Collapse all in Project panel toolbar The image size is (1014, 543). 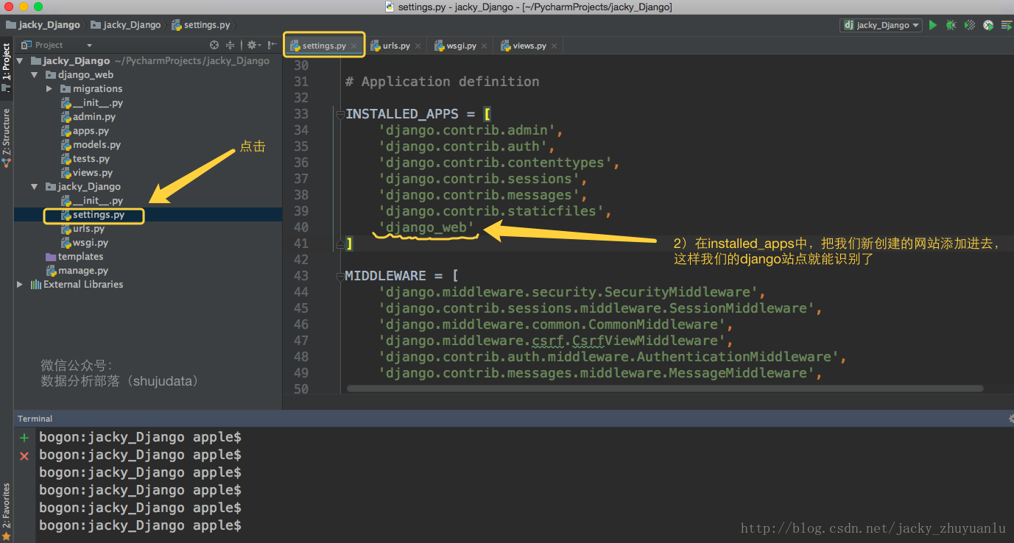click(x=230, y=45)
